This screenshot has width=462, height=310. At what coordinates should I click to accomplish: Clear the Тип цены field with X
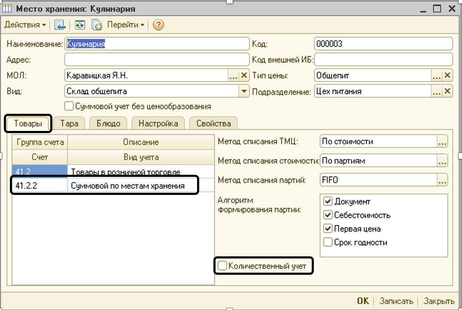447,76
